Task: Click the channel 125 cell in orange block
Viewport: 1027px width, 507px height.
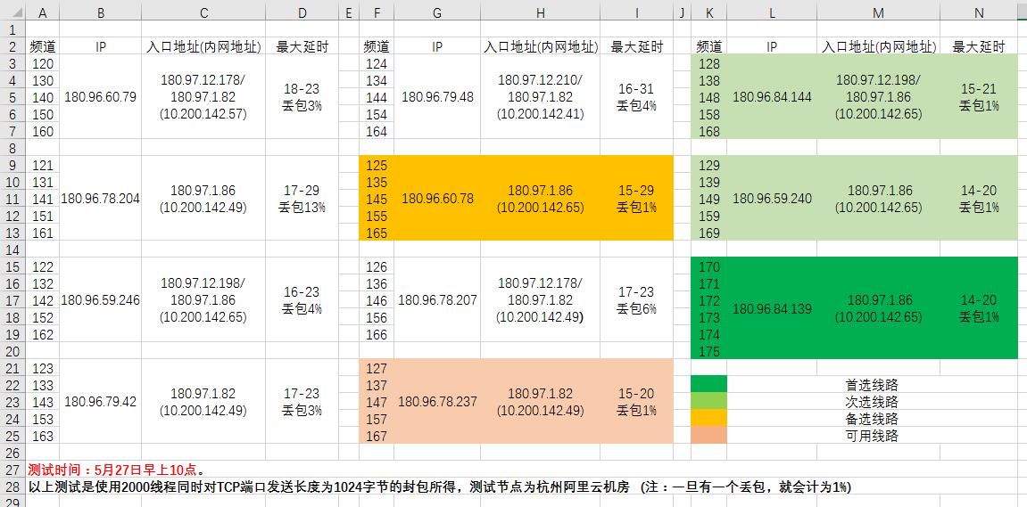Action: point(377,165)
